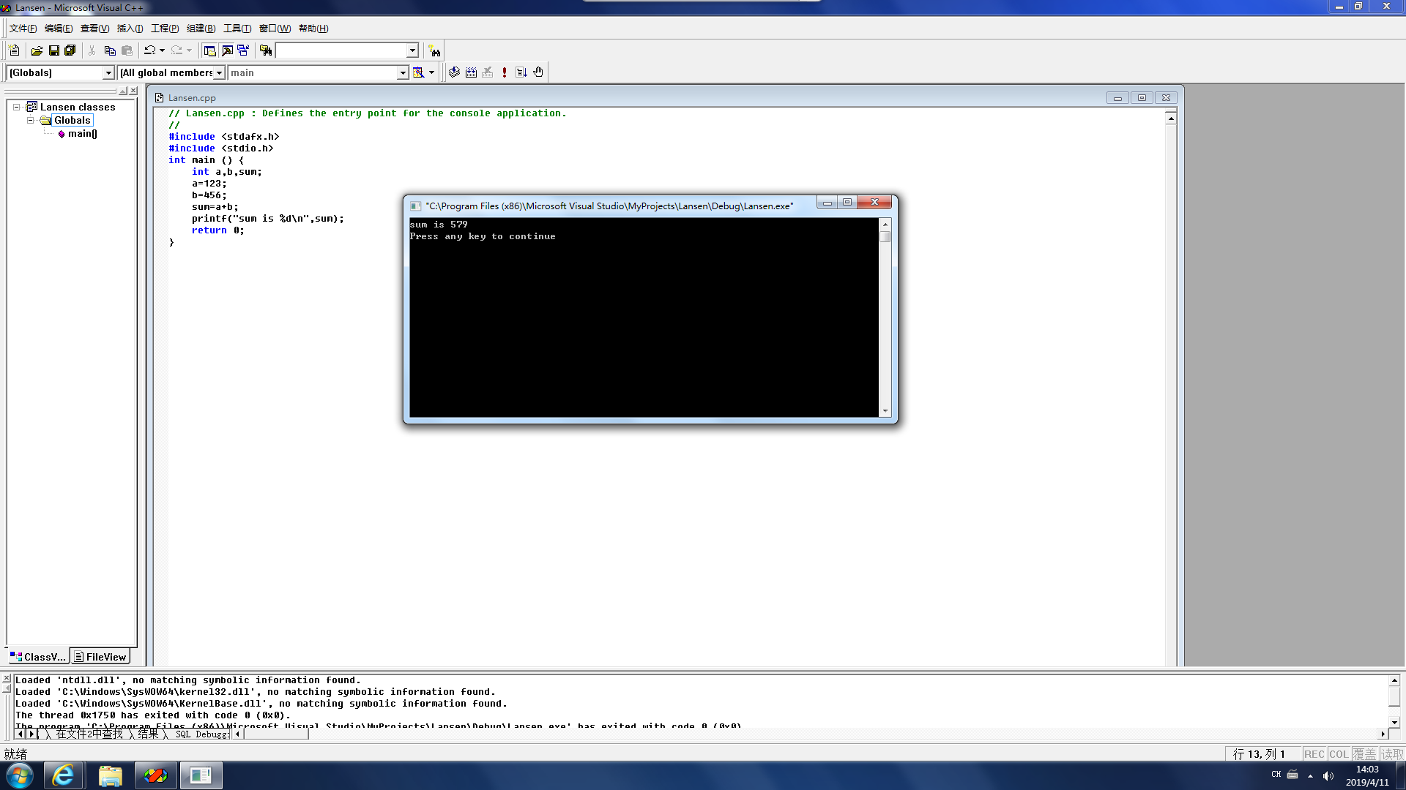Toggle the Workspace window icon

pyautogui.click(x=210, y=50)
